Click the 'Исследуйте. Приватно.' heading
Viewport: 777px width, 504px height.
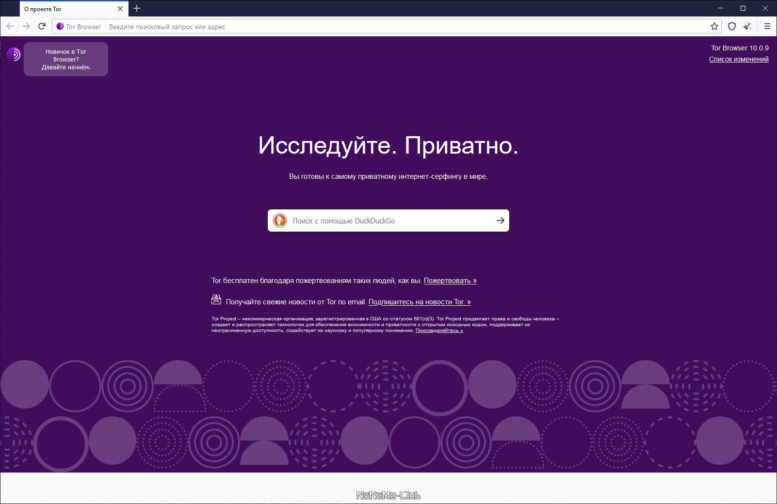tap(388, 145)
